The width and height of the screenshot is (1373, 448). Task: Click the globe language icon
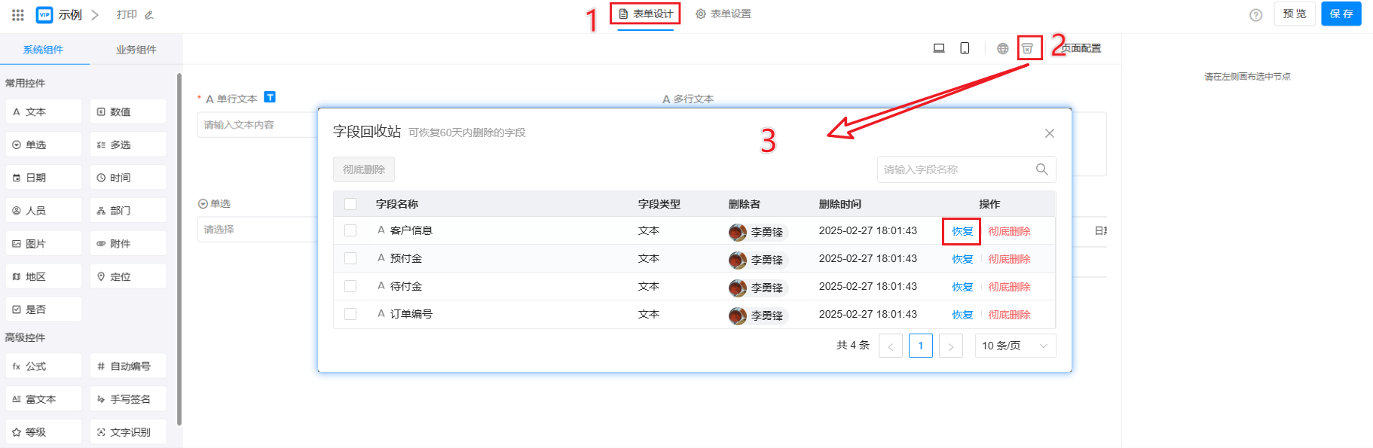[x=1002, y=48]
